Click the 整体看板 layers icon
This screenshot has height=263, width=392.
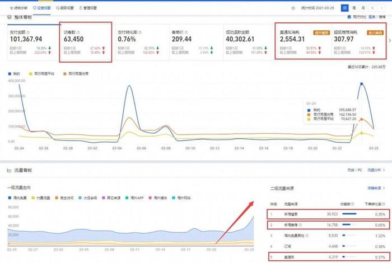10,17
